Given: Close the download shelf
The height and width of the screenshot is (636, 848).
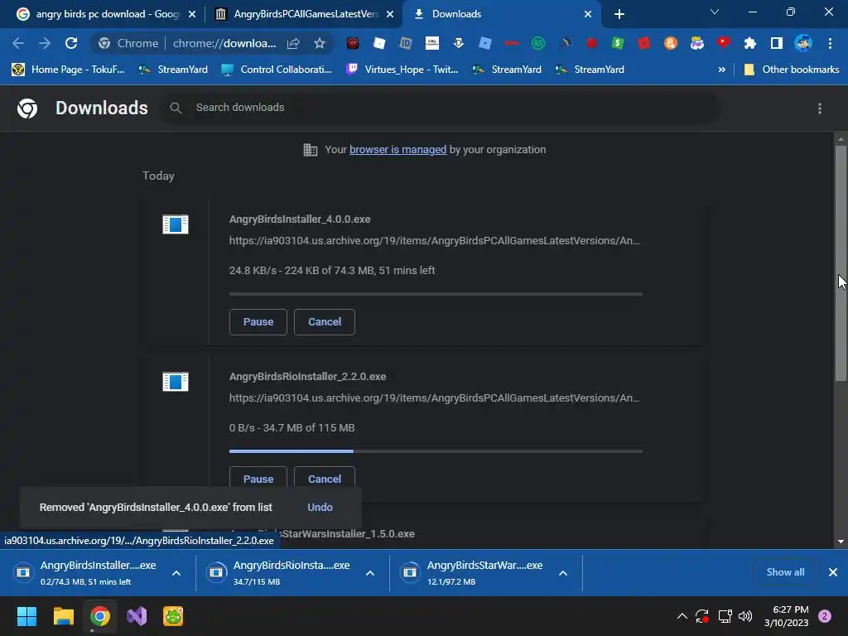Looking at the screenshot, I should click(x=833, y=572).
